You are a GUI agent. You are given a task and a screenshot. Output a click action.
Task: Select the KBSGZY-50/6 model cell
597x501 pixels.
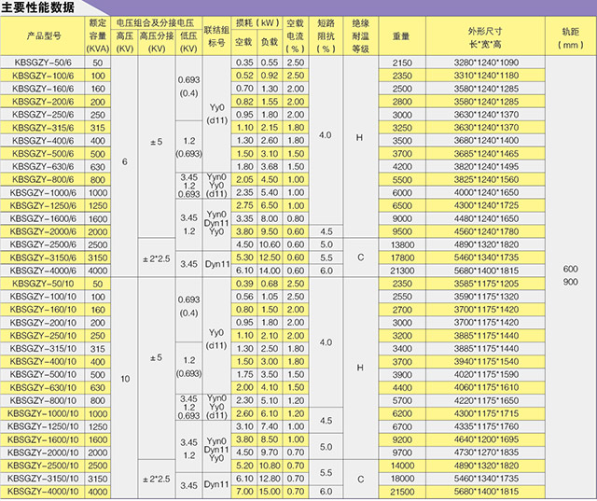click(x=43, y=63)
